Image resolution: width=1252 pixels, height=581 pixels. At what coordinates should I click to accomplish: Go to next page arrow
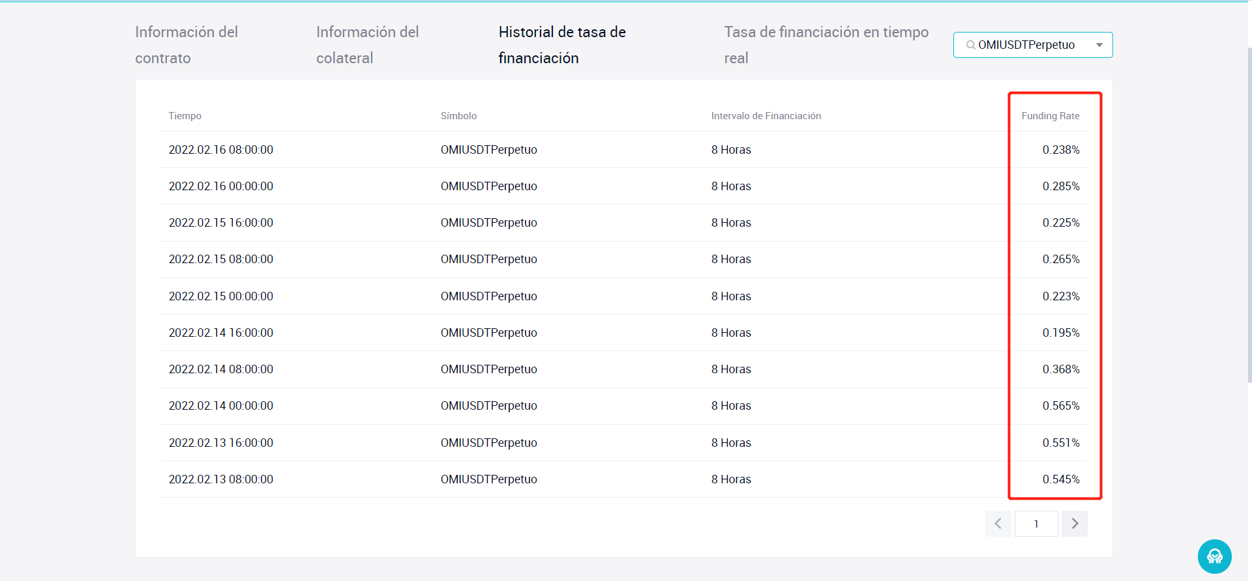click(1075, 524)
